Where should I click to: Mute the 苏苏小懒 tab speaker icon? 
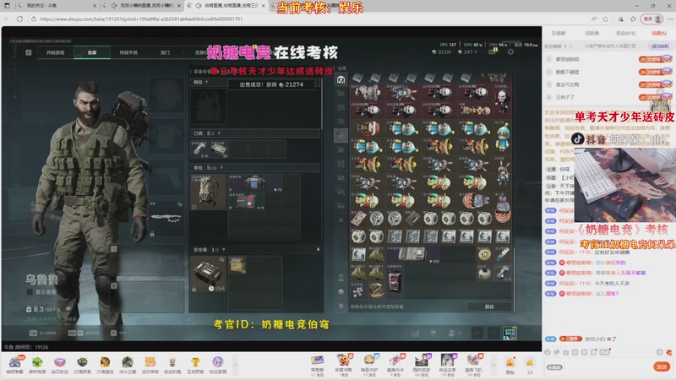[114, 6]
